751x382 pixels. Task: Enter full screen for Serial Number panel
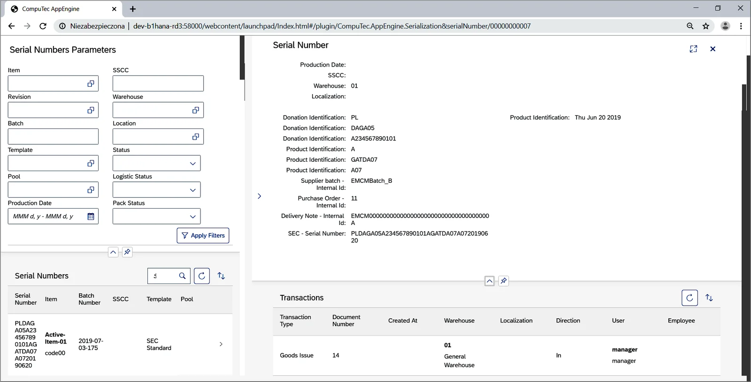tap(693, 49)
